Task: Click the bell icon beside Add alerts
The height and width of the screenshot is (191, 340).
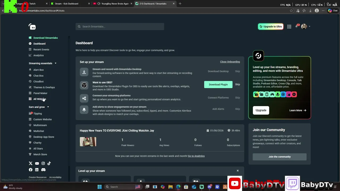Action: (x=84, y=110)
